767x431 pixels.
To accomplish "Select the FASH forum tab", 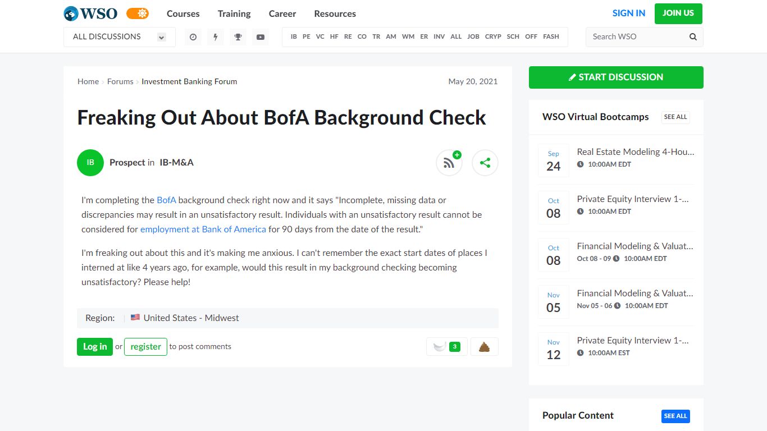I will (551, 36).
